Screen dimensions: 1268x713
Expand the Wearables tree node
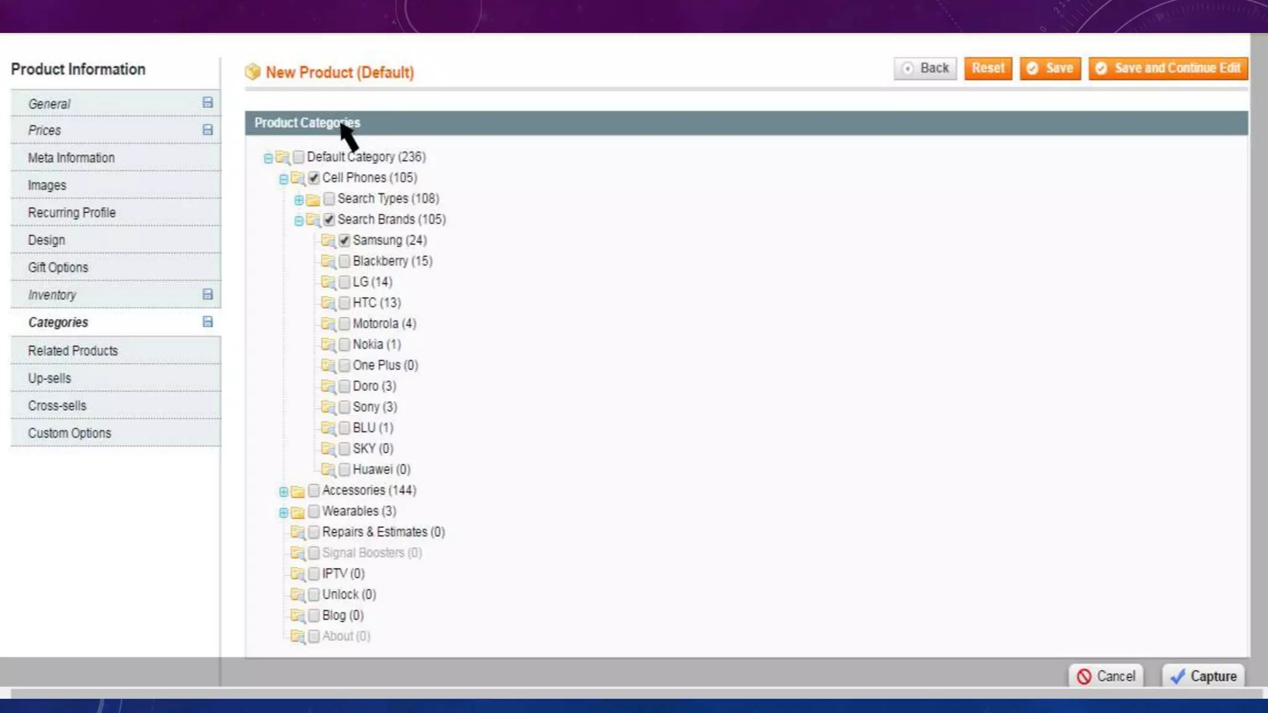[283, 512]
